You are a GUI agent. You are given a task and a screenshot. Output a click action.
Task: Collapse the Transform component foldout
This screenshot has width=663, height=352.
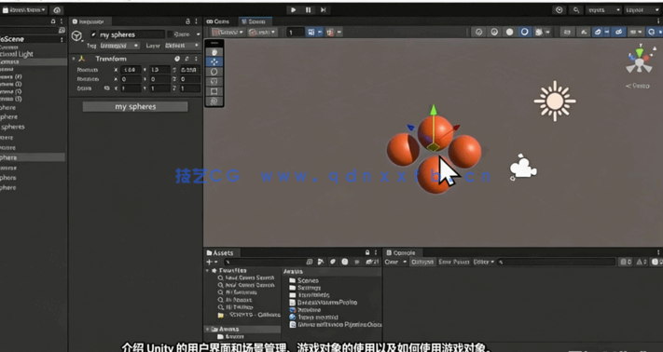pyautogui.click(x=74, y=59)
